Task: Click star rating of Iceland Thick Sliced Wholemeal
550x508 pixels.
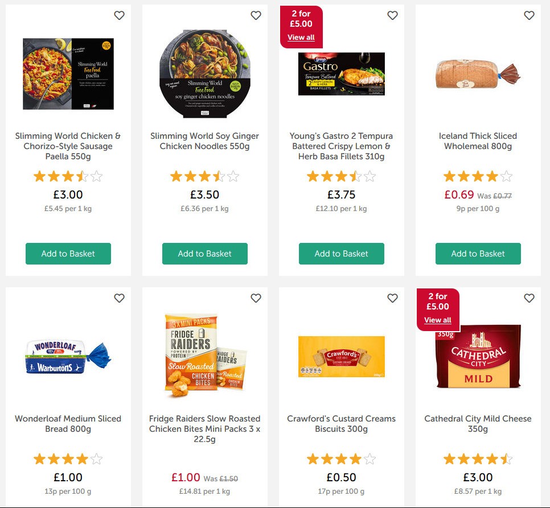Action: [x=478, y=176]
